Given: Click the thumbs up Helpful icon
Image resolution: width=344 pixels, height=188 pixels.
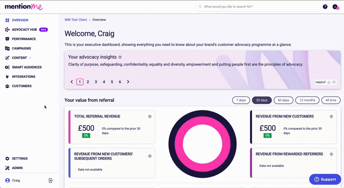Looking at the screenshot, I should pyautogui.click(x=329, y=82).
